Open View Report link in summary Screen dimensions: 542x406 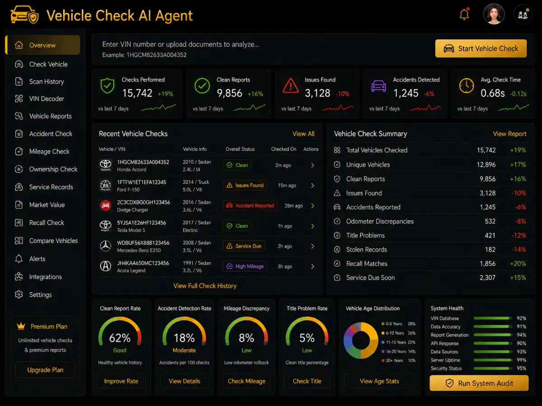tap(509, 134)
